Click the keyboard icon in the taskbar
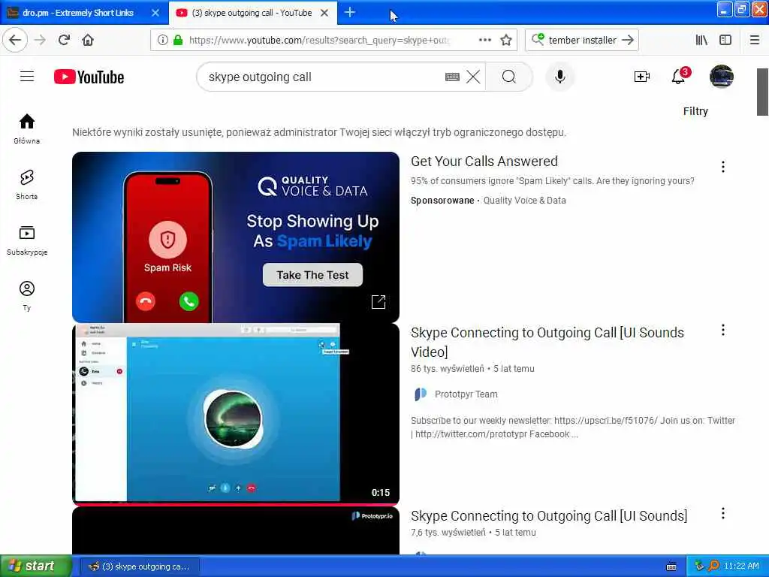The width and height of the screenshot is (769, 577). (x=671, y=566)
